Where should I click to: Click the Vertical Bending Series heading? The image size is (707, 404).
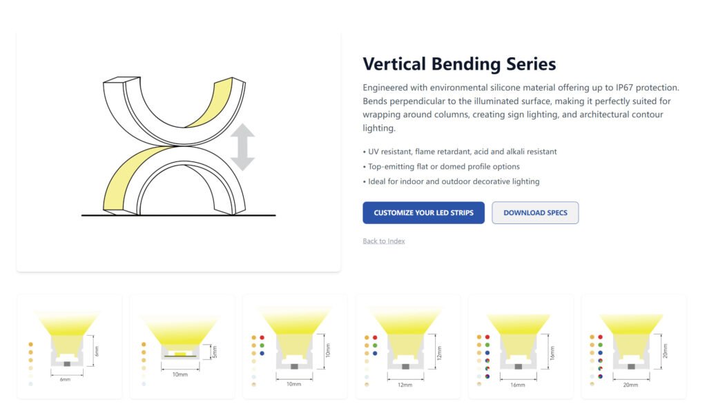(x=459, y=63)
